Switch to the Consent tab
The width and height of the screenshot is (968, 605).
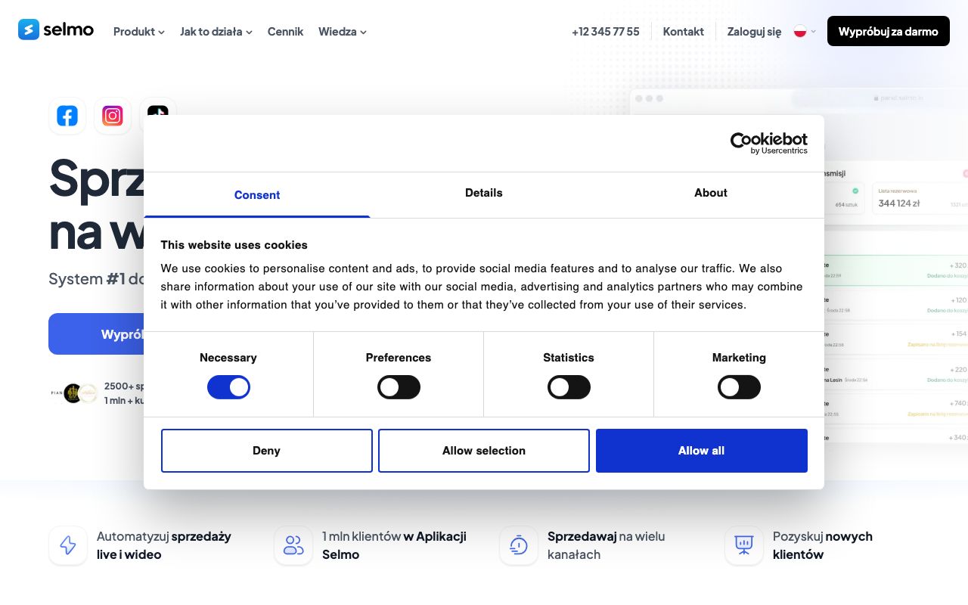point(257,195)
